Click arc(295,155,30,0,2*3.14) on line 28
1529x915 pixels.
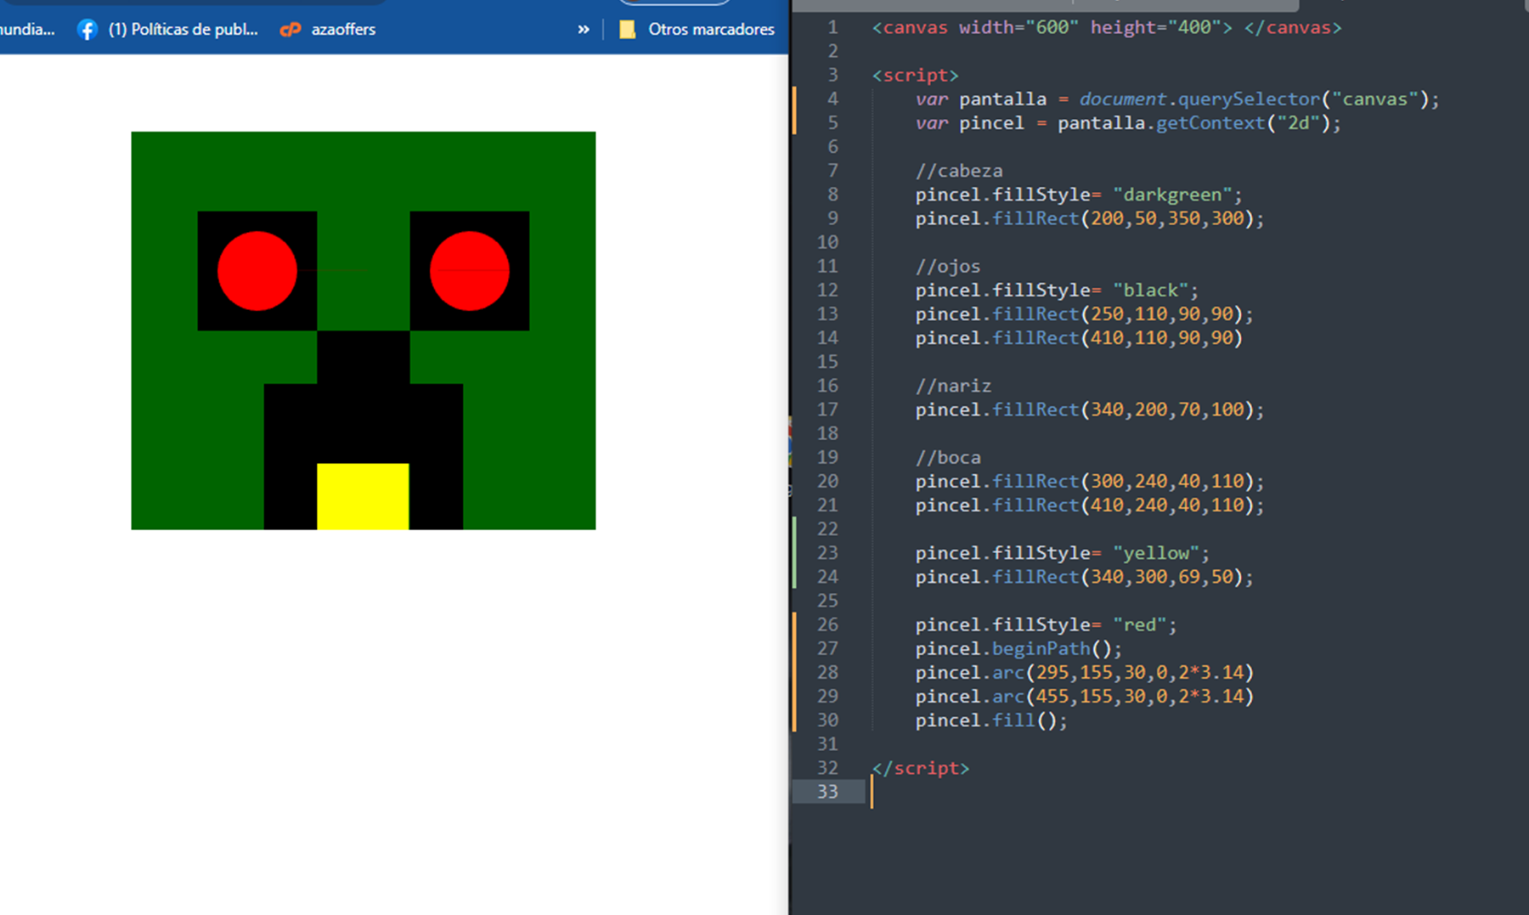(x=1123, y=672)
